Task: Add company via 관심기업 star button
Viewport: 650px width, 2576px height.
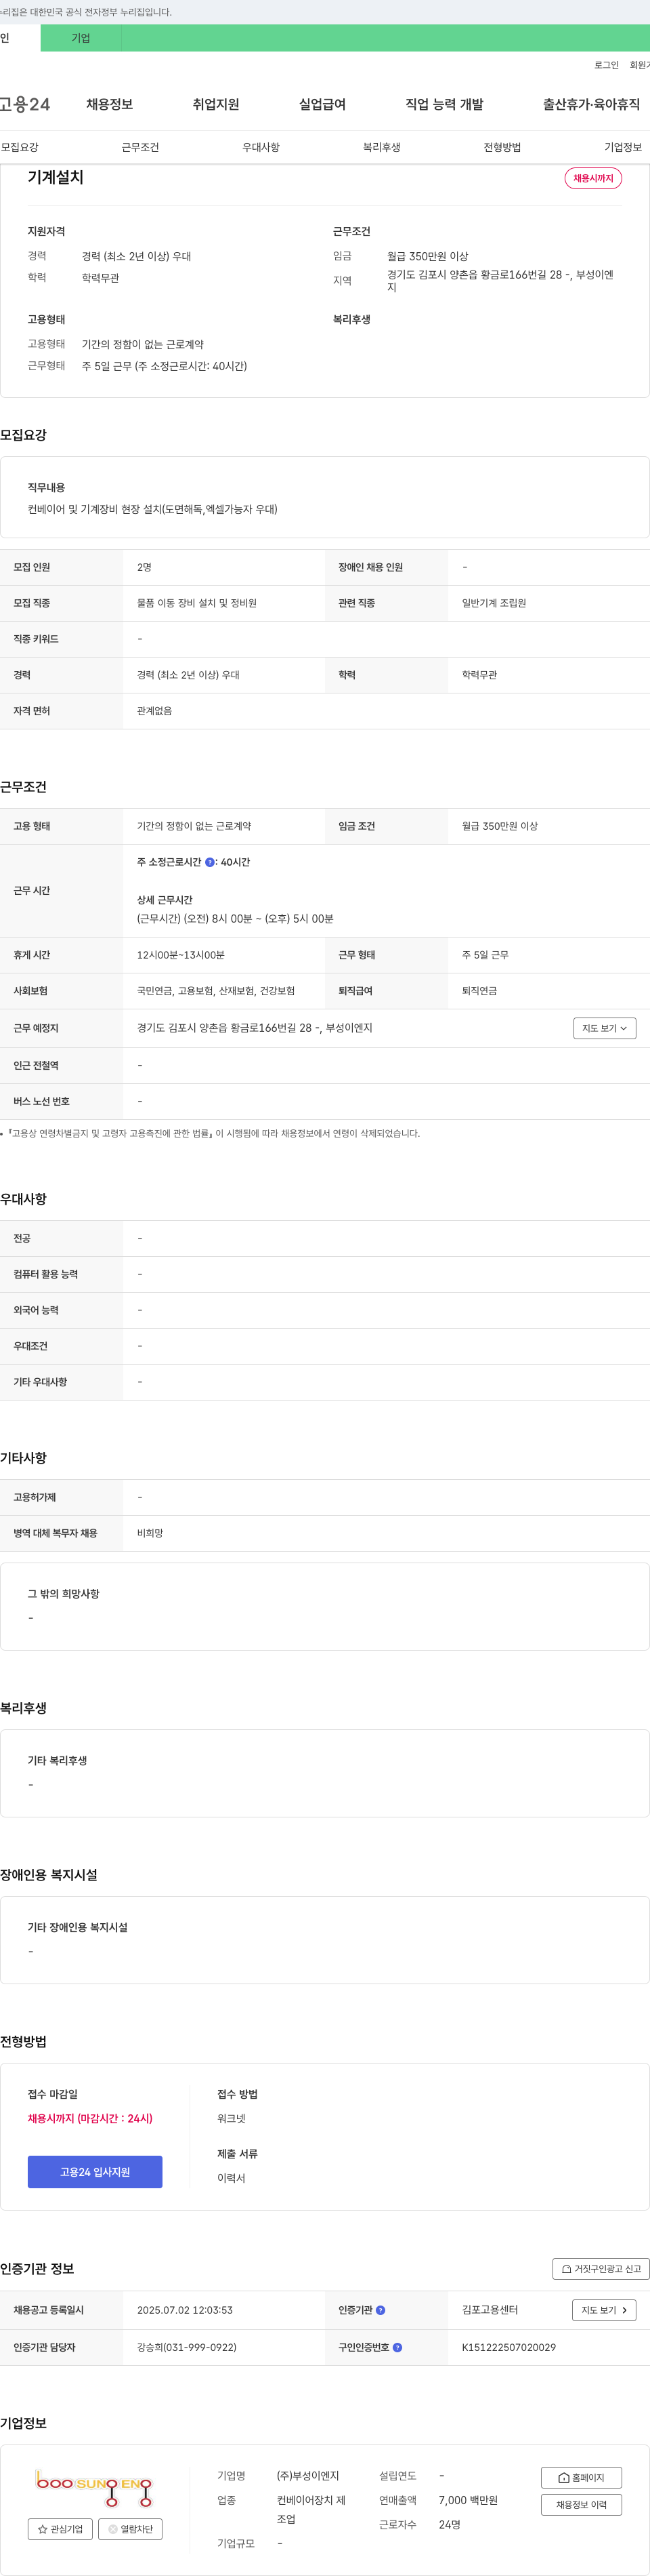Action: 60,2529
